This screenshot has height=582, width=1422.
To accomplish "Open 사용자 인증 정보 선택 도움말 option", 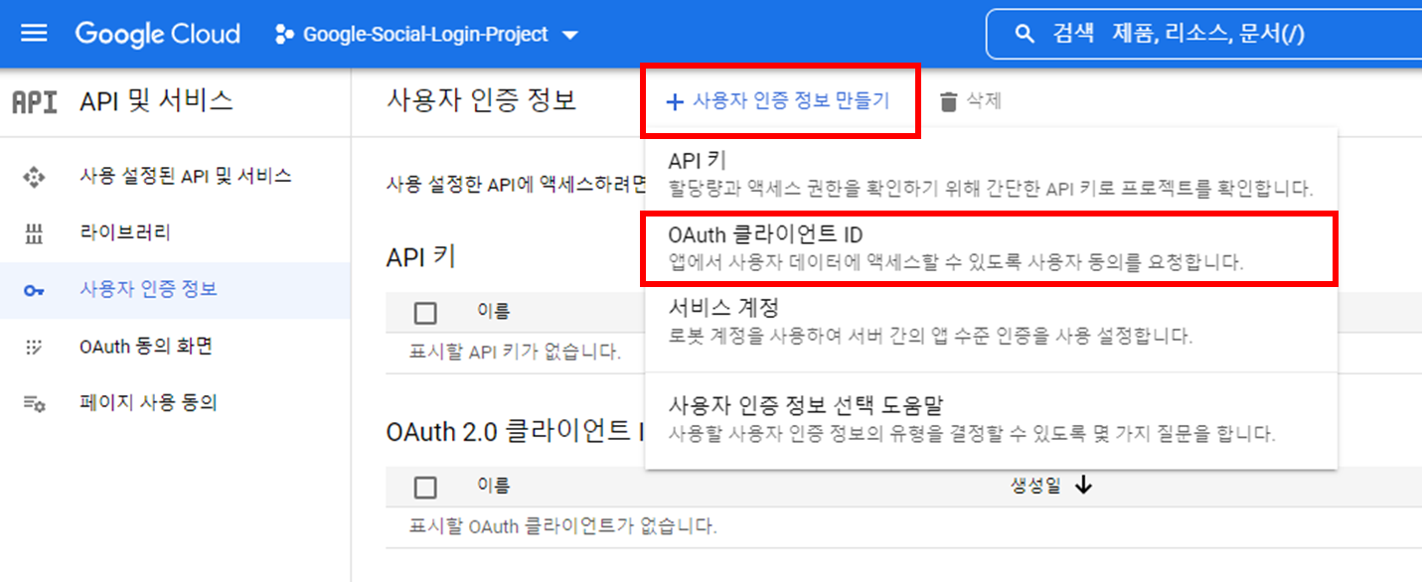I will [991, 419].
